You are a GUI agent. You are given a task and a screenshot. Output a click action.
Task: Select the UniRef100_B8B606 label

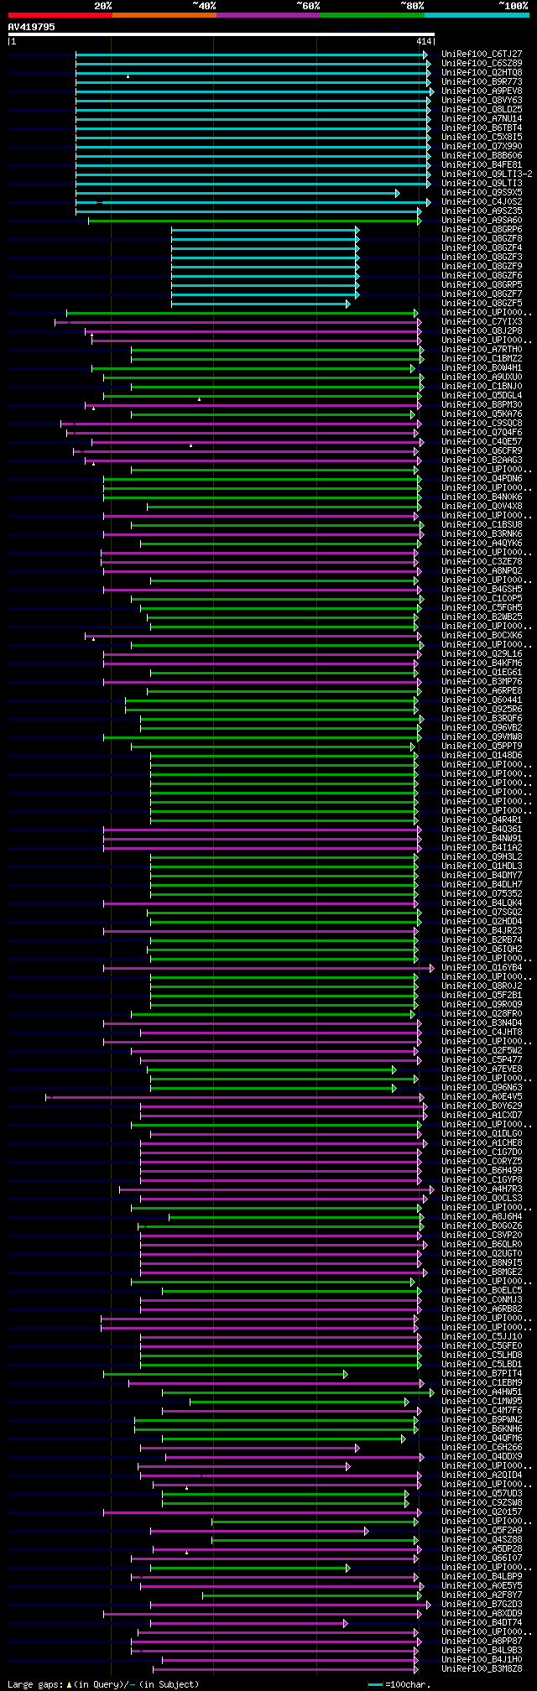click(x=482, y=156)
